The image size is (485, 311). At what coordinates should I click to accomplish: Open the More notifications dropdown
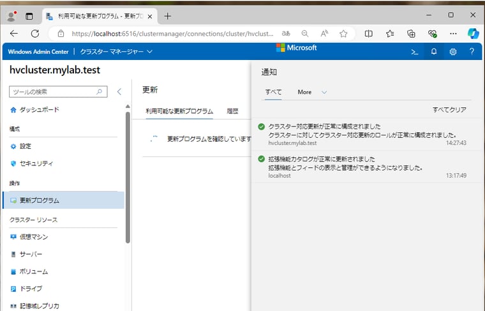pos(312,92)
